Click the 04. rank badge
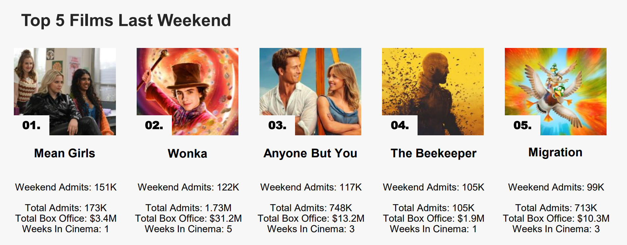Screen dimensions: 627x245 click(x=400, y=125)
